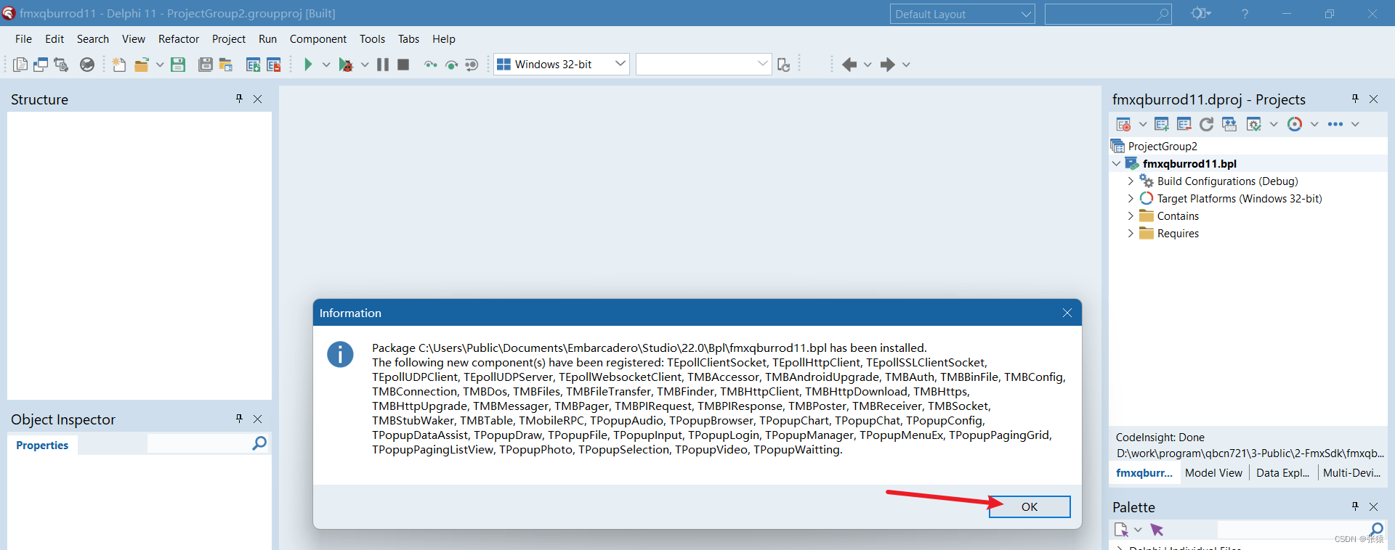Click Run Without Debugging bug icon
This screenshot has height=550, width=1395.
click(x=346, y=65)
